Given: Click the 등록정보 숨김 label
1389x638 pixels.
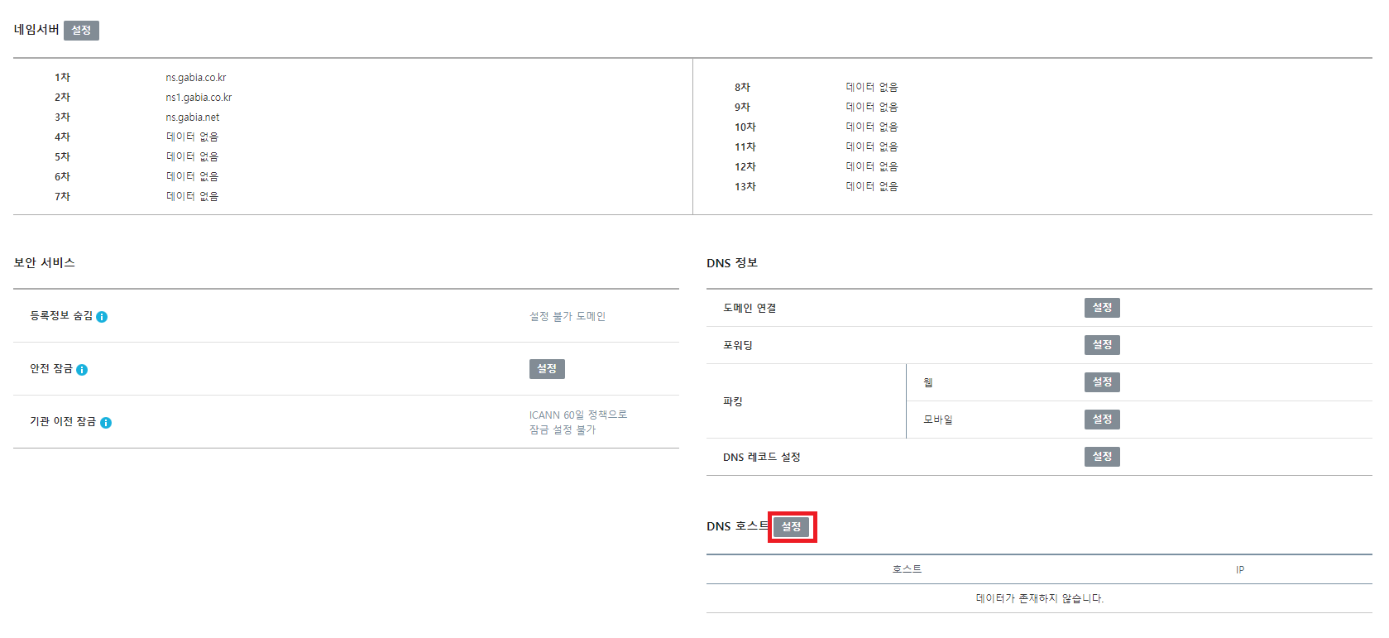Looking at the screenshot, I should 61,316.
